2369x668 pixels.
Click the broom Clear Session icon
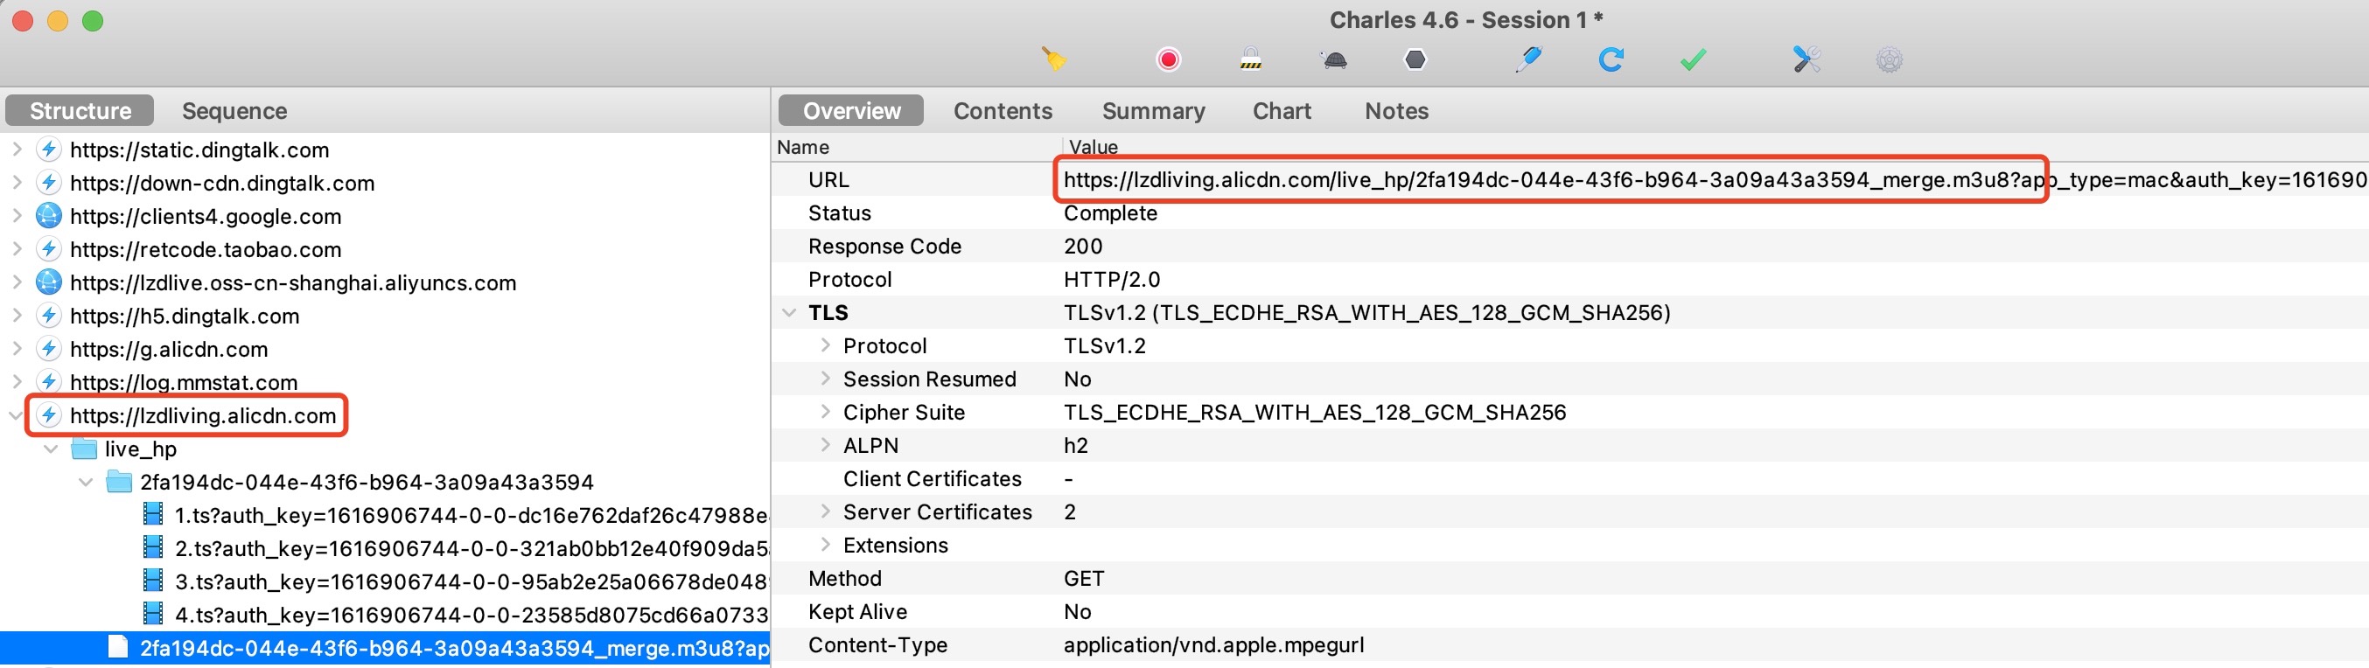click(1054, 59)
